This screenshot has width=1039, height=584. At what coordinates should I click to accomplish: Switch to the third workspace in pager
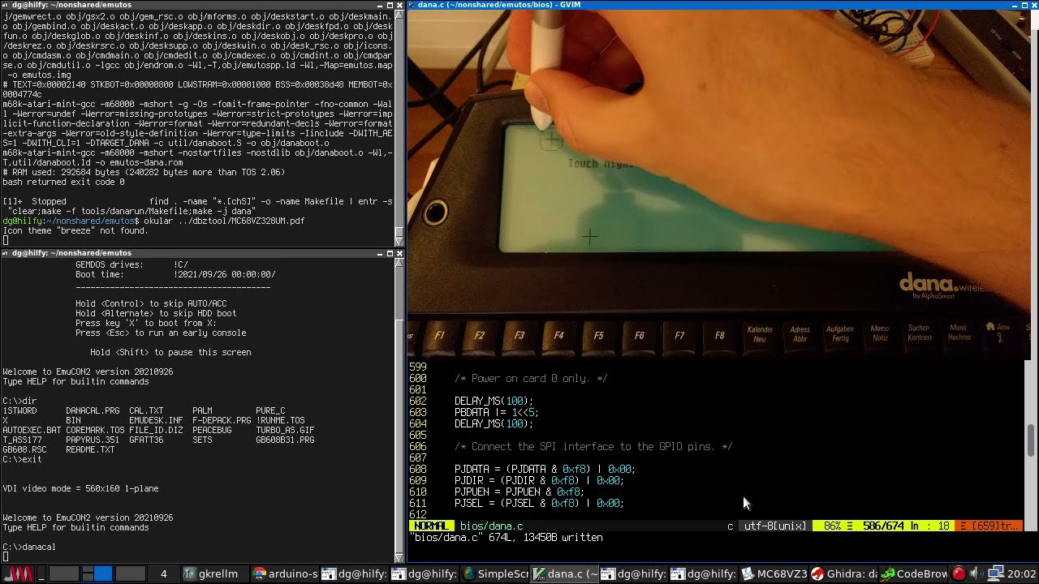130,573
